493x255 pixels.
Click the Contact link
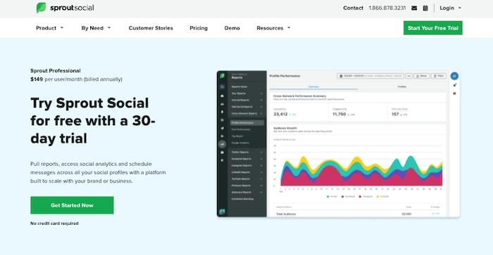pyautogui.click(x=353, y=8)
